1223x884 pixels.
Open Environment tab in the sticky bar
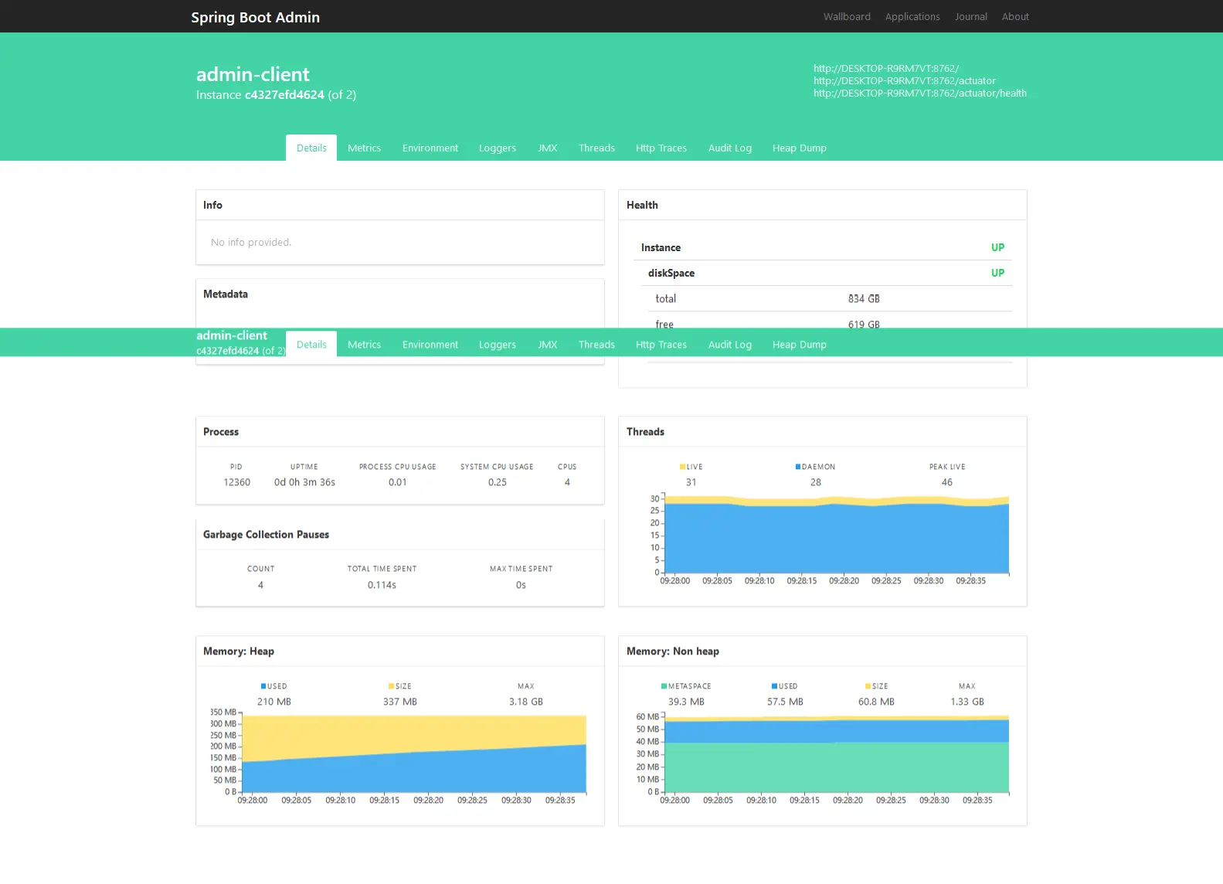click(430, 344)
